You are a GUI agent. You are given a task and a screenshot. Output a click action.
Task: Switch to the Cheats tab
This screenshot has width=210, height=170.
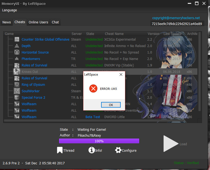(20, 22)
